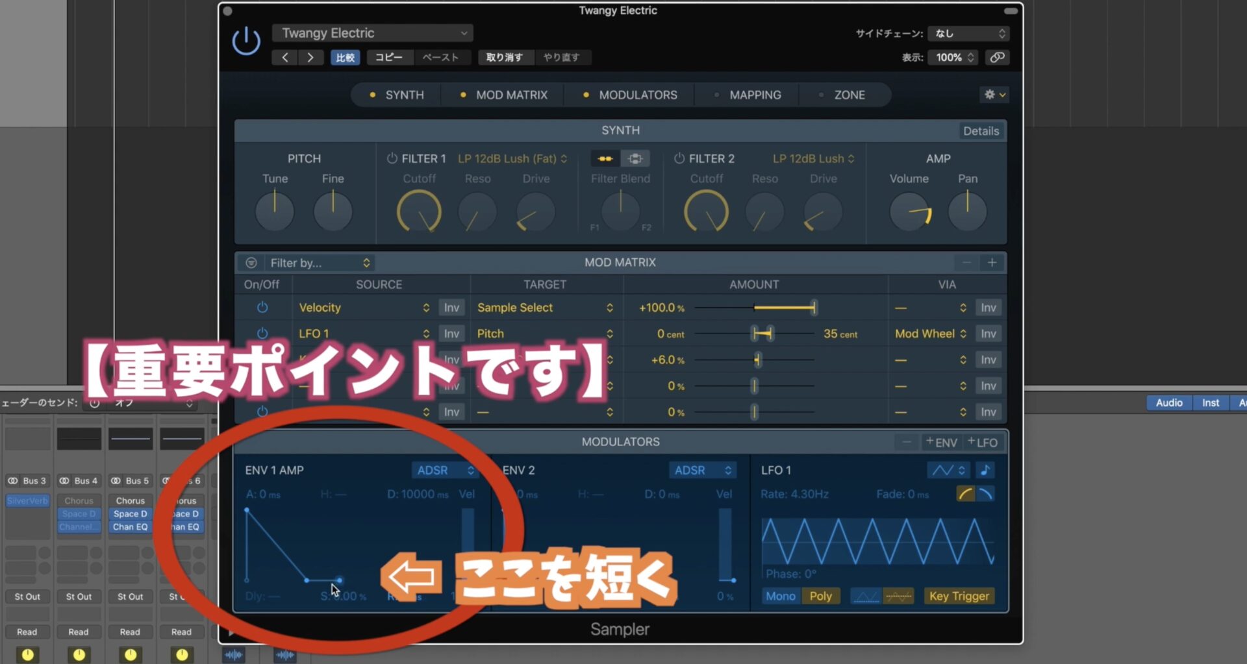Toggle FILTER 1 power button

coord(392,158)
